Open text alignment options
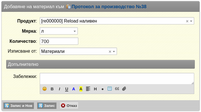201x112 pixels. (x=88, y=89)
